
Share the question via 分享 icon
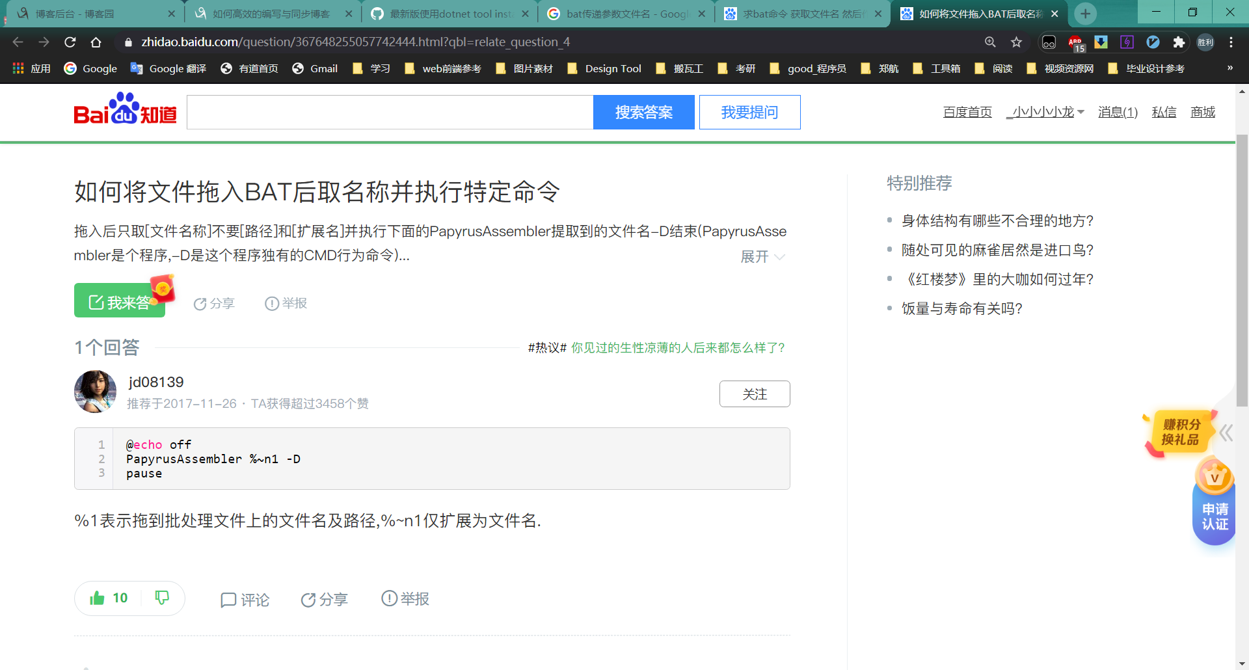click(x=214, y=303)
